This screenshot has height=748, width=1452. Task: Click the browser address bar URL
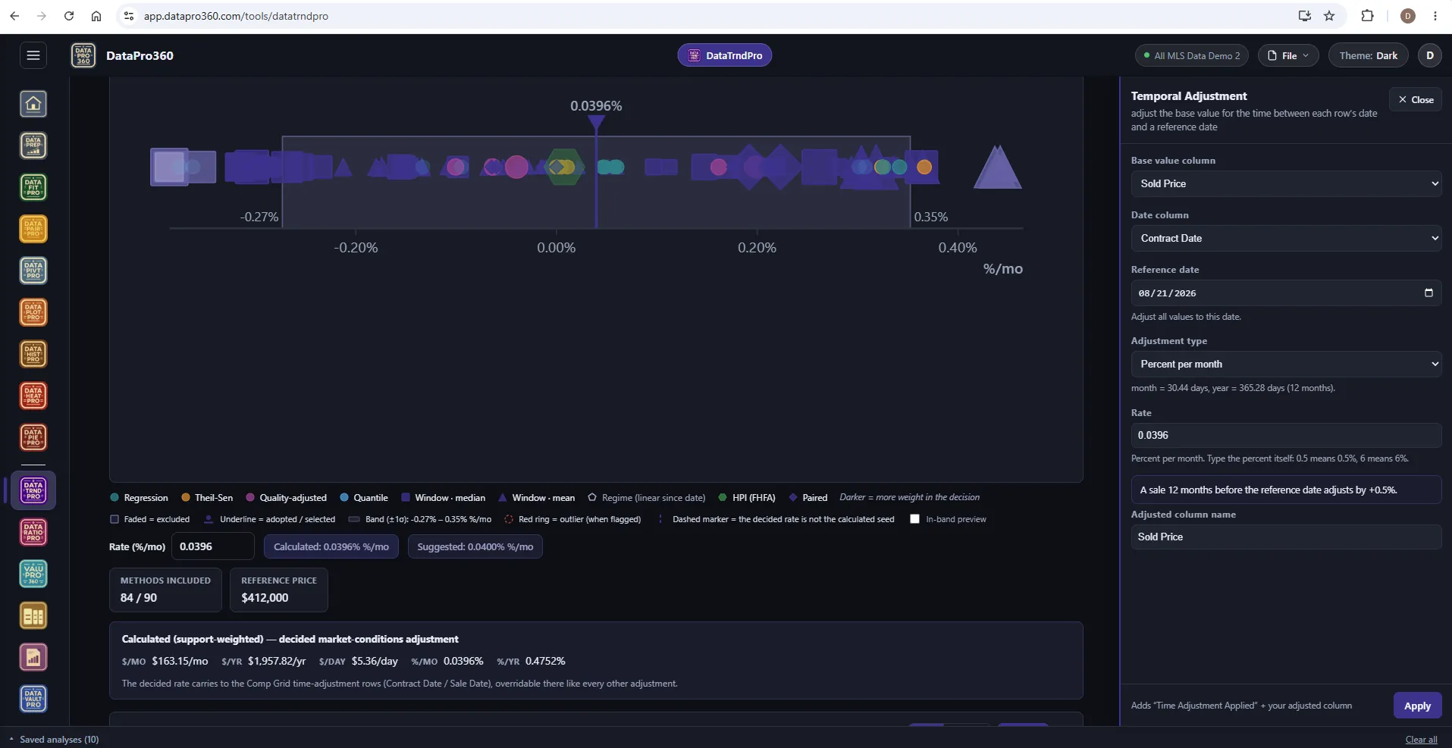[x=236, y=16]
